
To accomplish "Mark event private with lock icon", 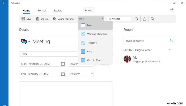I will click(x=144, y=19).
